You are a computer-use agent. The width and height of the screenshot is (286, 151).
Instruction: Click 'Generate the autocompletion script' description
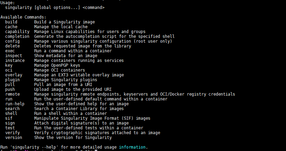[104, 36]
